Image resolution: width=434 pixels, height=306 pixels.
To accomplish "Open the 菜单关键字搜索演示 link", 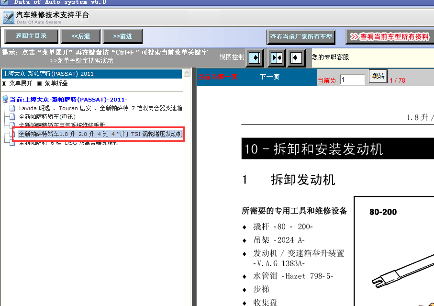I will (81, 61).
